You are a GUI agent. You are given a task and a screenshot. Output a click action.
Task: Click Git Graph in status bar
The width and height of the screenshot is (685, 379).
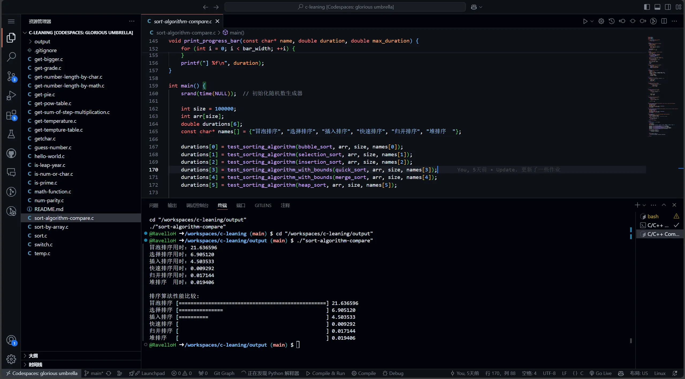pyautogui.click(x=224, y=373)
